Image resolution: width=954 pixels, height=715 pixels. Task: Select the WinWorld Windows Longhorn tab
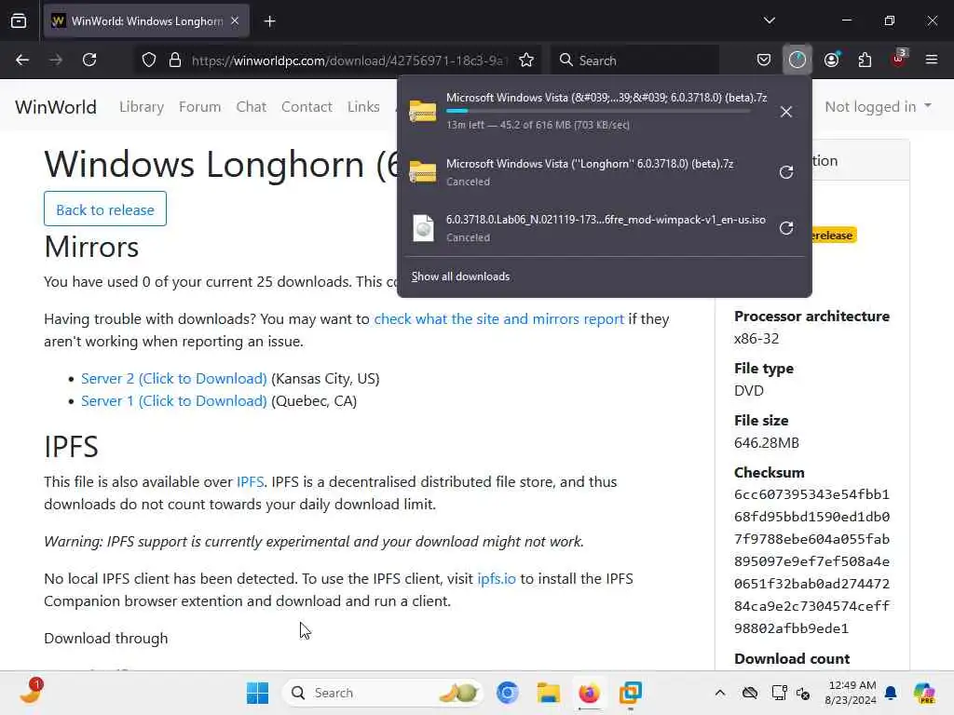point(146,21)
